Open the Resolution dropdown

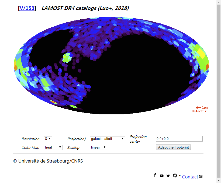click(48, 139)
